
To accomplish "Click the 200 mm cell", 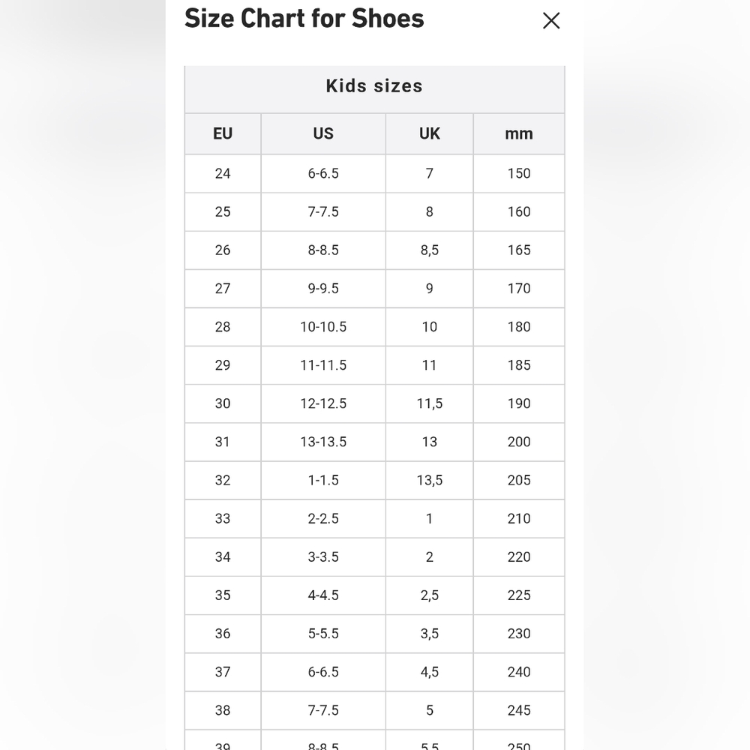I will tap(519, 442).
